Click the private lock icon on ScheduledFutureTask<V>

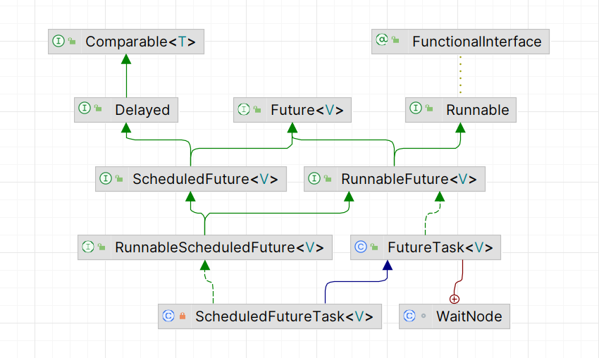[x=183, y=316]
